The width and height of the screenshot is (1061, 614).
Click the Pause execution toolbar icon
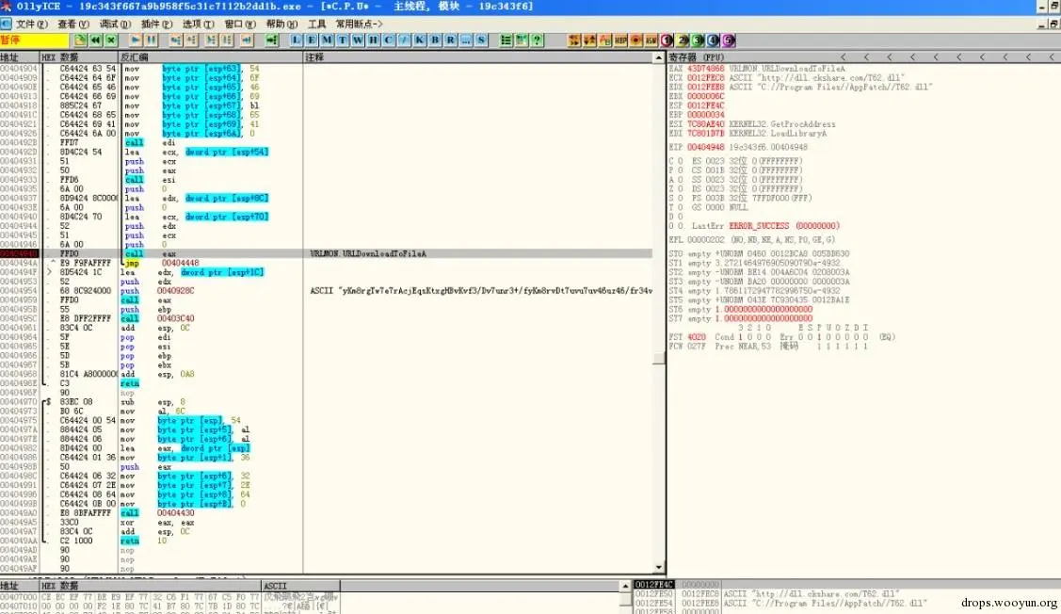[x=151, y=40]
